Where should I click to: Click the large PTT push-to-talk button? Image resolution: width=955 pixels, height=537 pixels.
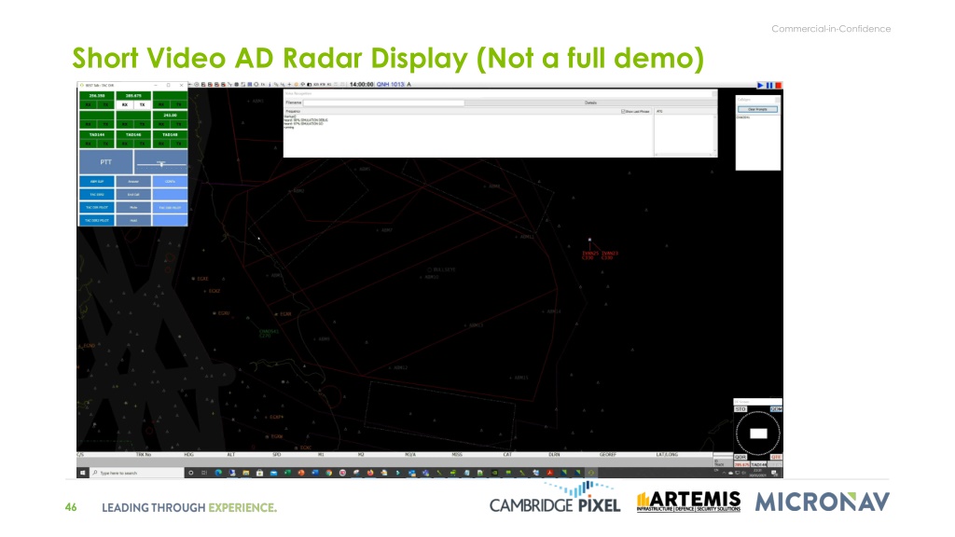[x=106, y=162]
